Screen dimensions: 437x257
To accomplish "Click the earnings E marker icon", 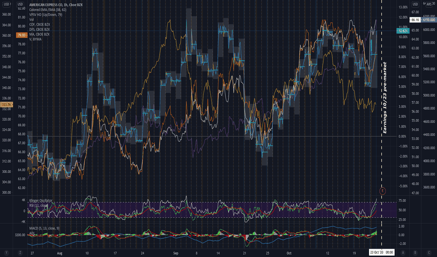I will (x=383, y=191).
